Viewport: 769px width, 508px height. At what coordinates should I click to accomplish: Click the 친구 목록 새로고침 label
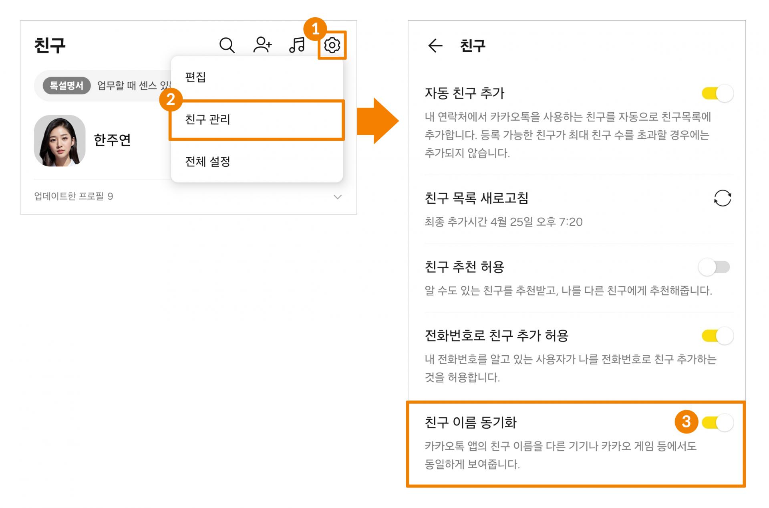click(476, 198)
